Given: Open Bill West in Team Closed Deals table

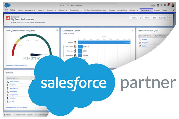Looking at the screenshot, I should [144, 39].
